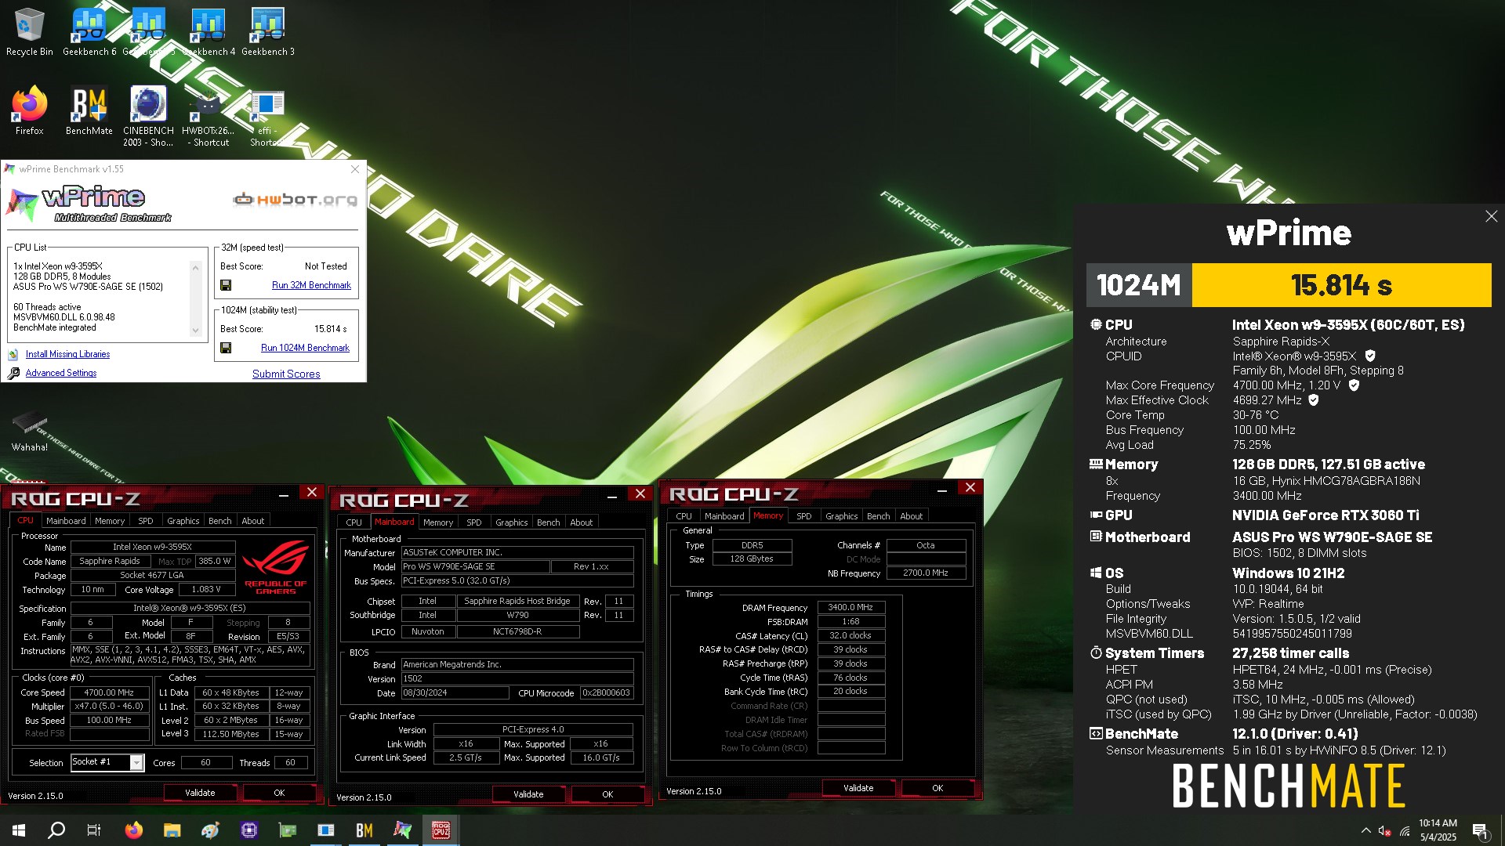The width and height of the screenshot is (1505, 846).
Task: Launch Firefox from the desktop icon
Action: click(x=29, y=110)
